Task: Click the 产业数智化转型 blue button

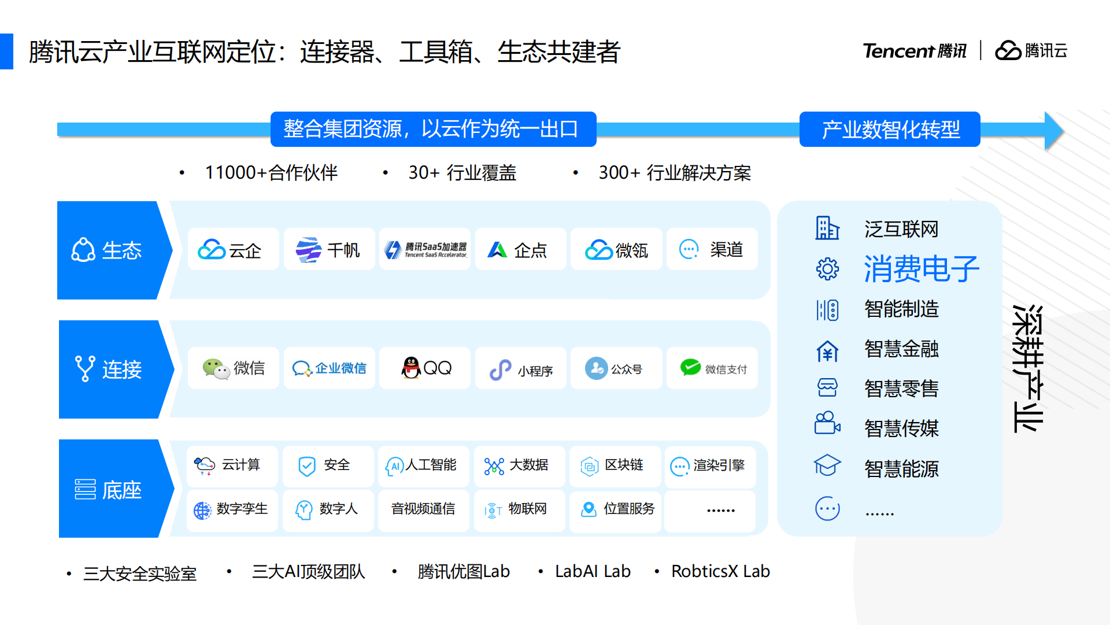Action: 890,130
